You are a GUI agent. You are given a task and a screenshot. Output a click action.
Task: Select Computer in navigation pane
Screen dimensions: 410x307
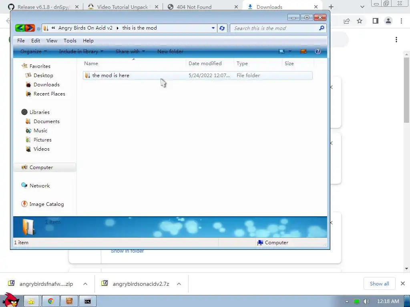pyautogui.click(x=44, y=167)
